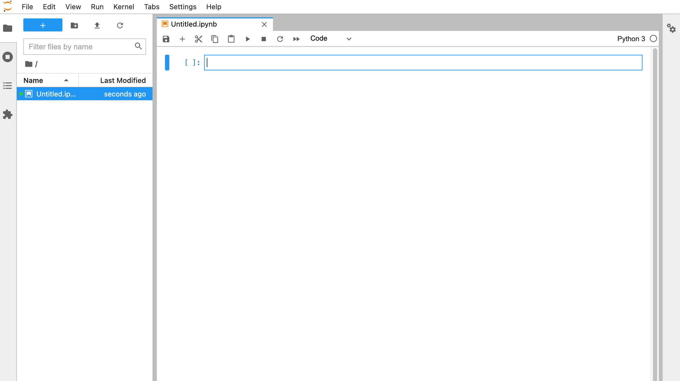The width and height of the screenshot is (680, 381).
Task: Open the property inspector gears icon
Action: click(671, 28)
